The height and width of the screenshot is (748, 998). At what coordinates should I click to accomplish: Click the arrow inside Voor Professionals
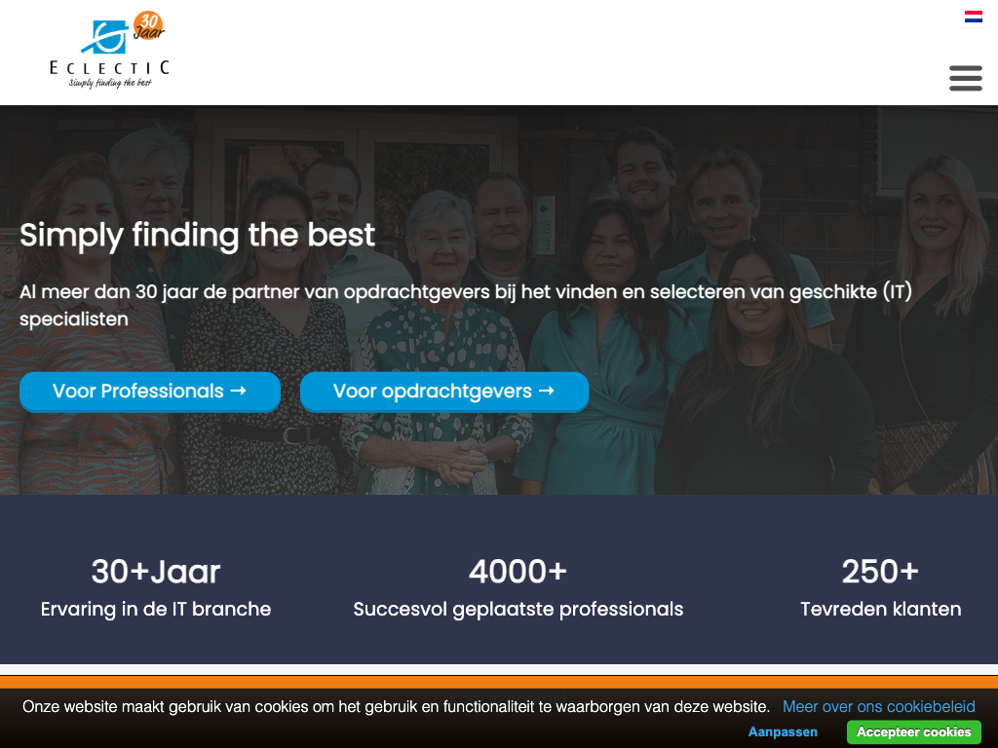(238, 391)
